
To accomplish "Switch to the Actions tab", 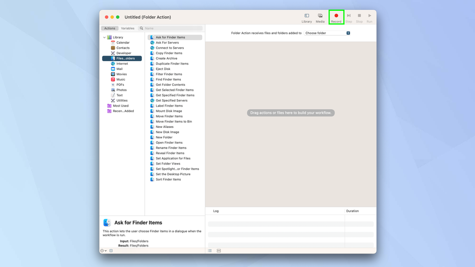I will click(x=109, y=28).
